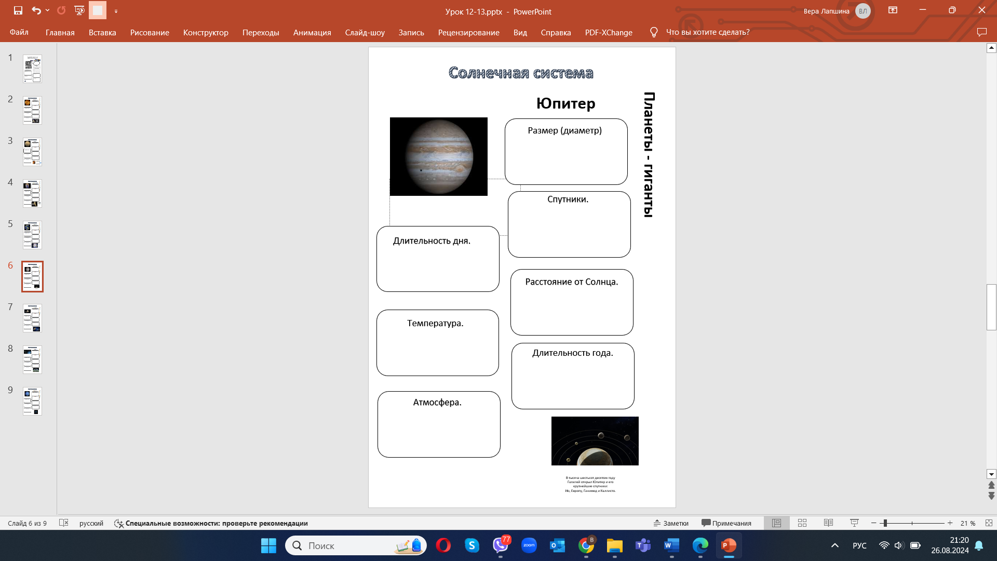
Task: Toggle the Примечания comments pane
Action: tap(726, 523)
